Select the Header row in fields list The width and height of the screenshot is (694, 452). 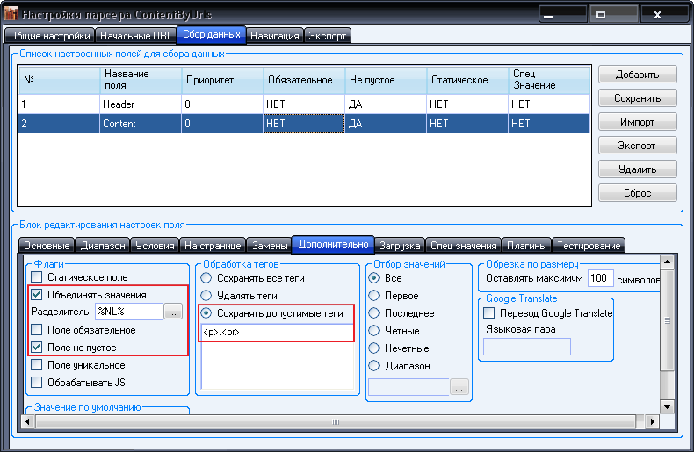(119, 104)
